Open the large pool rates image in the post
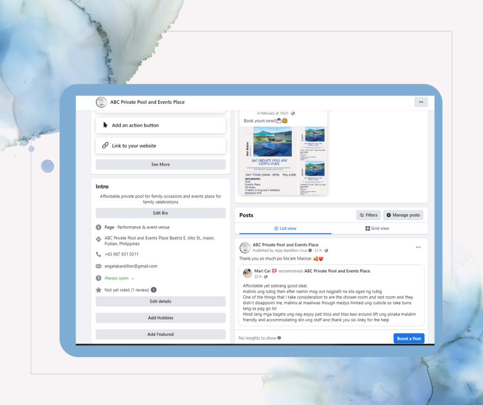 269,160
